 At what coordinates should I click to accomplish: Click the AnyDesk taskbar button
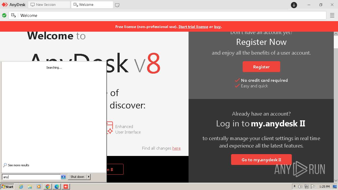pyautogui.click(x=66, y=187)
